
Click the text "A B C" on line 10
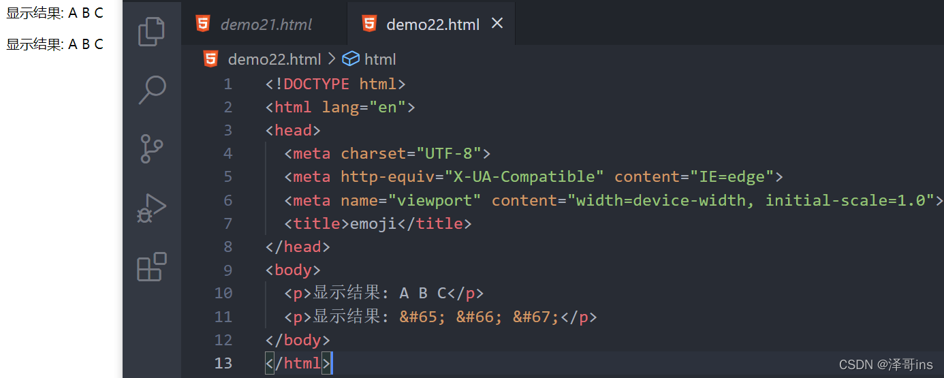(422, 294)
